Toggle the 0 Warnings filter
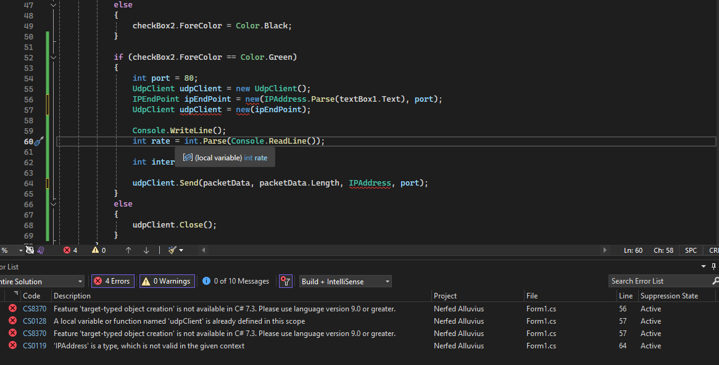This screenshot has height=365, width=719. pos(167,281)
